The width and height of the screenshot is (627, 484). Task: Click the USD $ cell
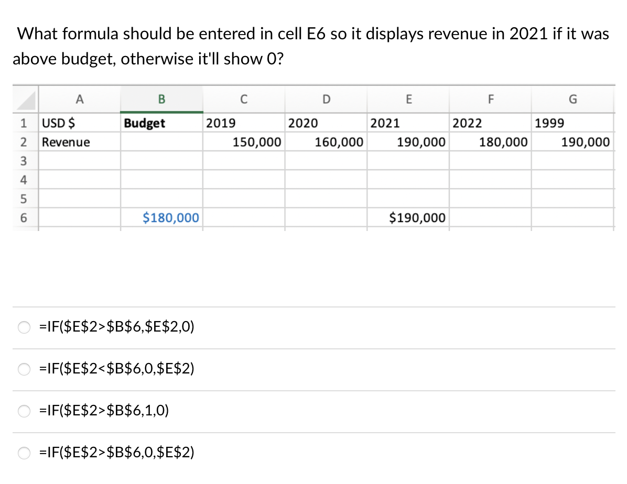tap(79, 123)
